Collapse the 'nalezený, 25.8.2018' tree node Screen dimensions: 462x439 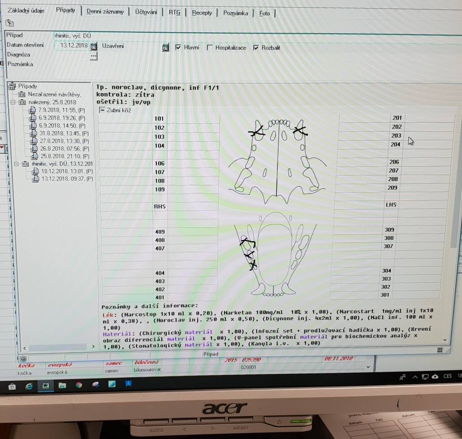(13, 102)
